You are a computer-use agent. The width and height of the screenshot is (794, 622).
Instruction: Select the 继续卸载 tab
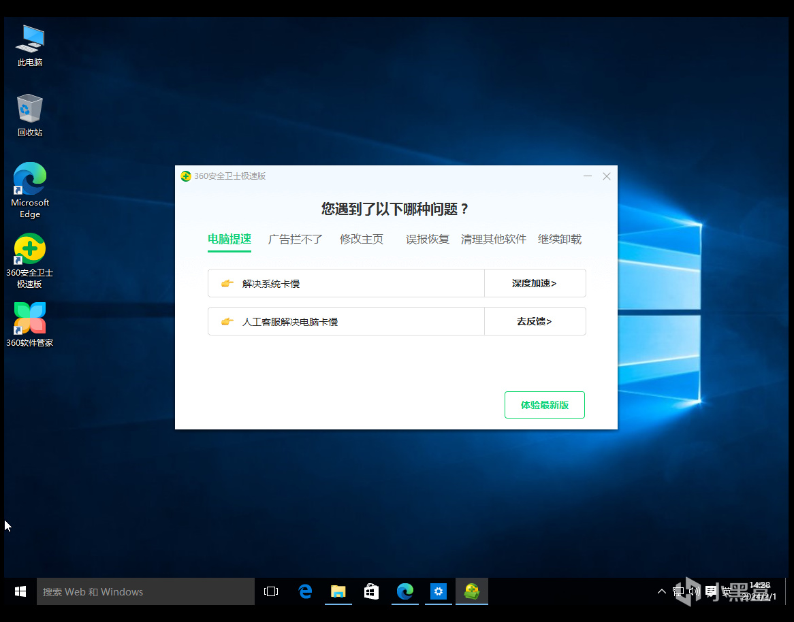[560, 240]
